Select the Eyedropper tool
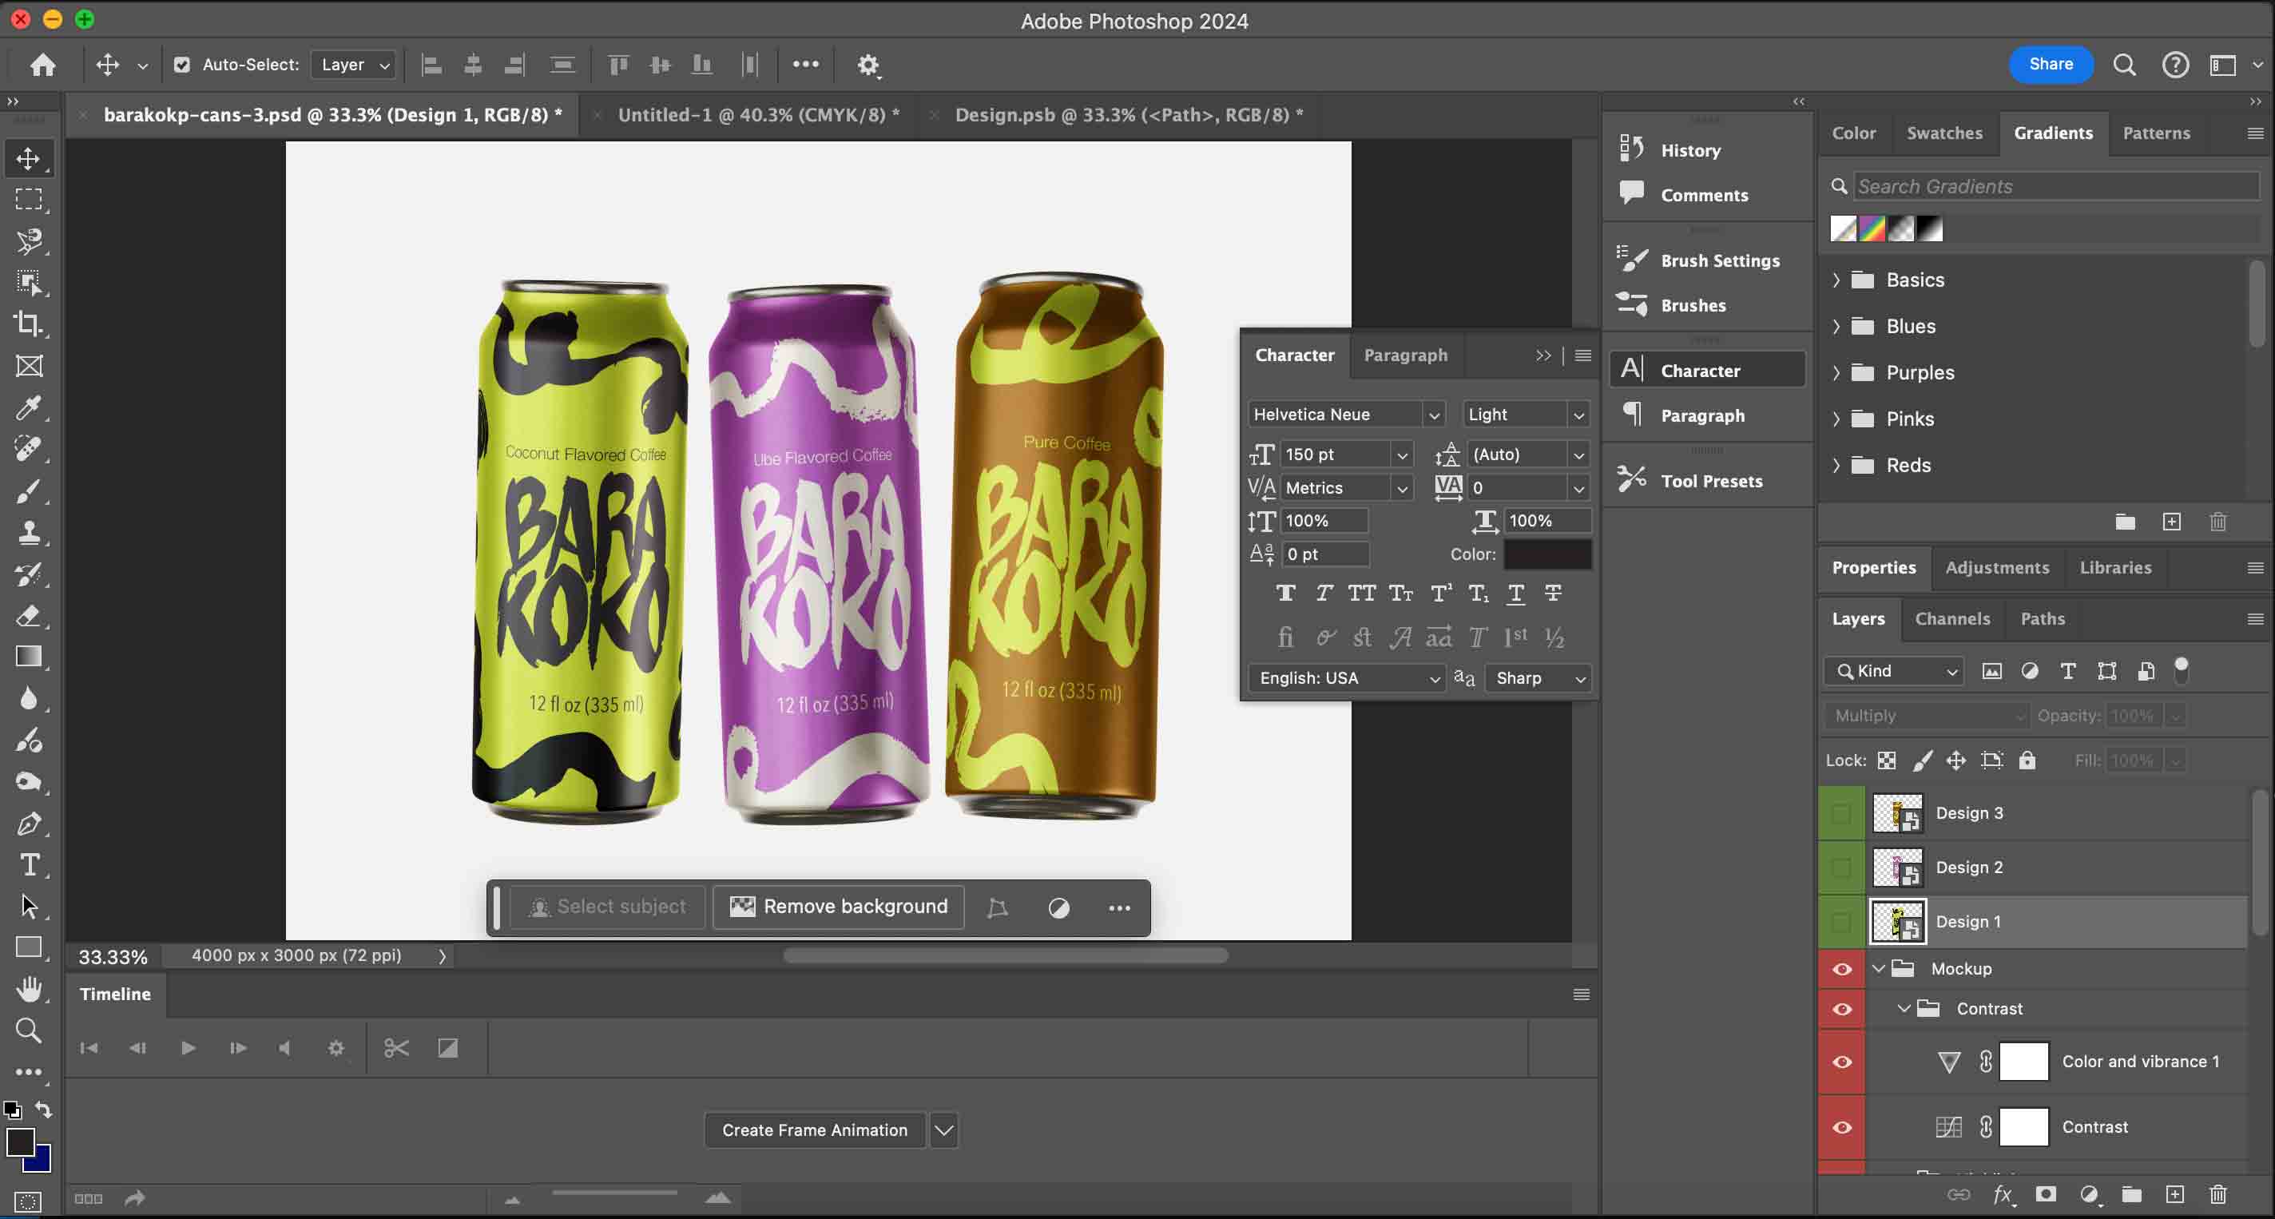 [28, 407]
